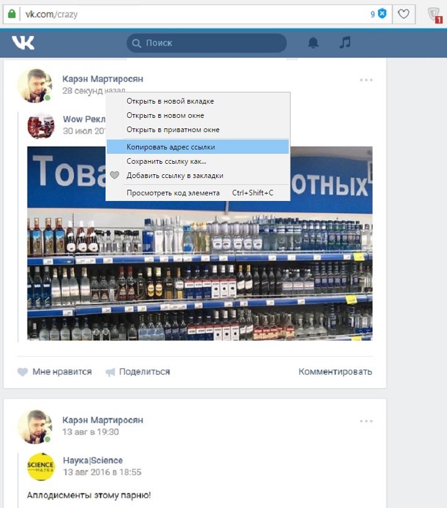Open the notifications bell
The height and width of the screenshot is (508, 447).
pos(314,43)
